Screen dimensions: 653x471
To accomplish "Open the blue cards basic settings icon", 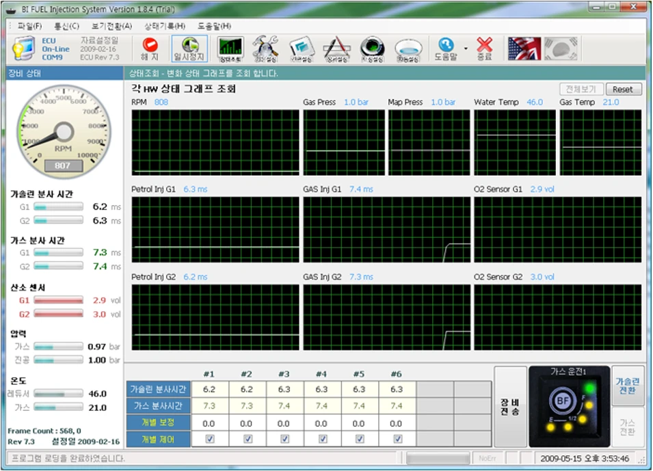I will point(302,49).
